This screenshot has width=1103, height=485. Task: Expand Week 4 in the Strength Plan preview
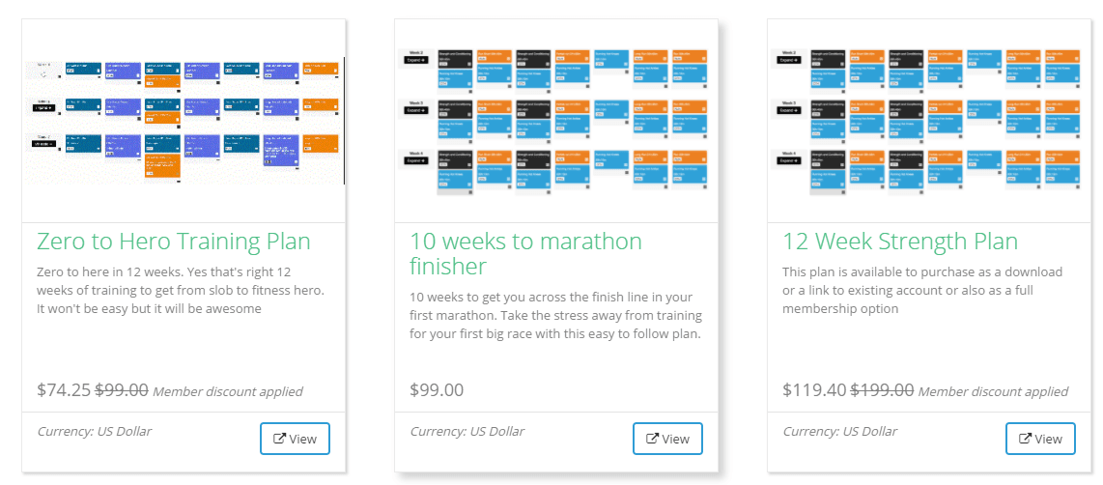pyautogui.click(x=789, y=161)
